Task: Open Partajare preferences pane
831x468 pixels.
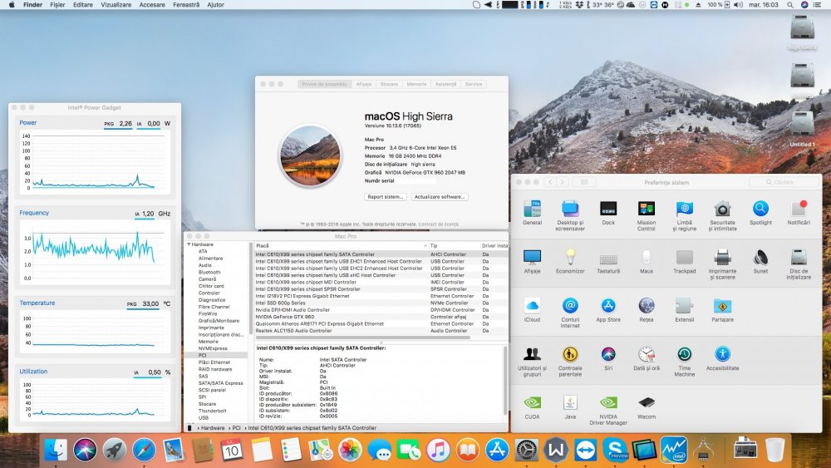Action: [x=722, y=310]
